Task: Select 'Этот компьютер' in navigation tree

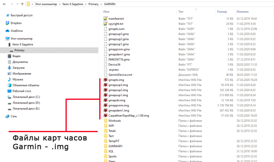Action: click(x=22, y=38)
